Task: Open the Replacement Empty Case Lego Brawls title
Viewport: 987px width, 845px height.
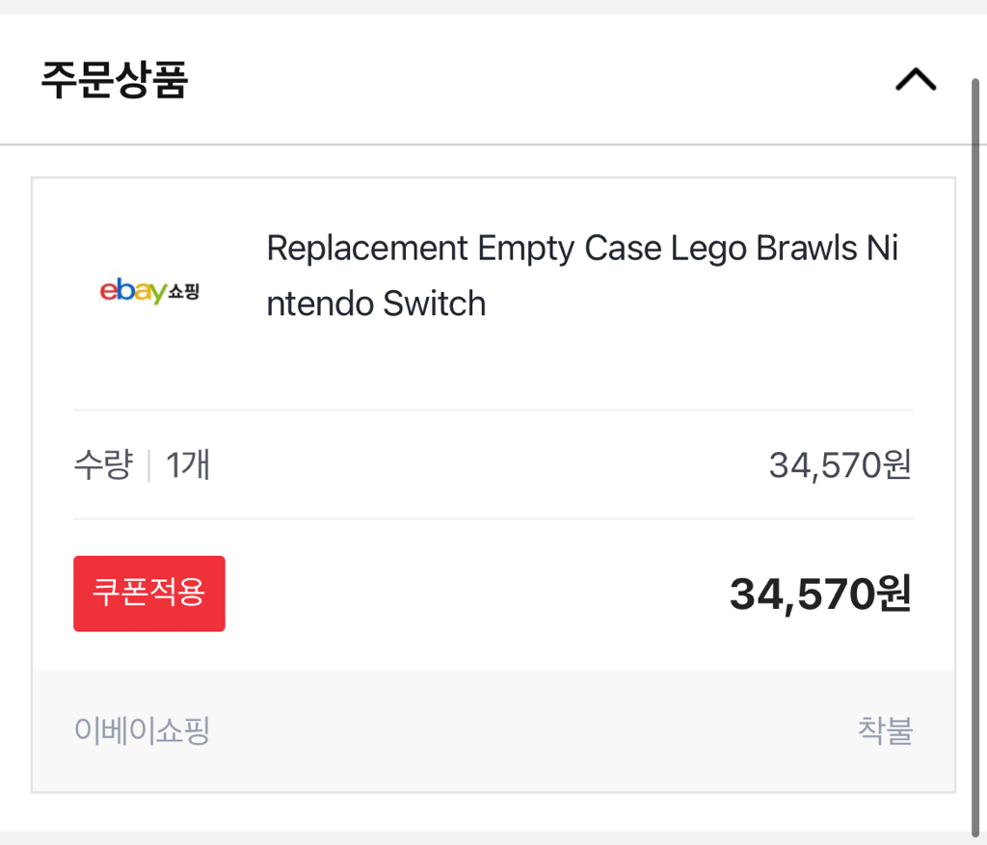Action: pos(581,249)
